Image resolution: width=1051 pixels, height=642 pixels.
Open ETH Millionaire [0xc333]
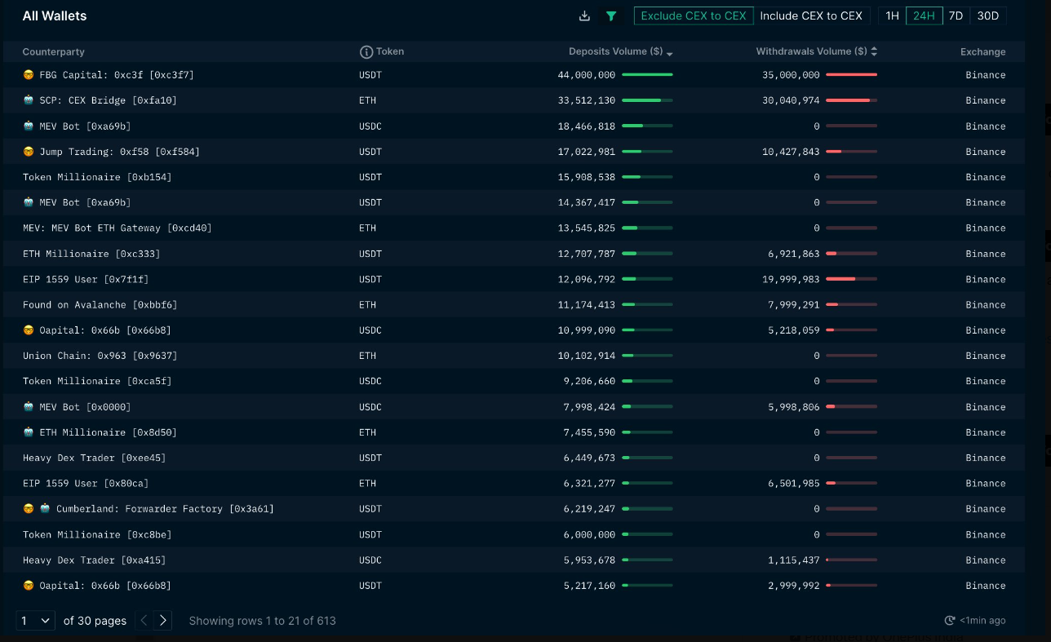coord(91,254)
